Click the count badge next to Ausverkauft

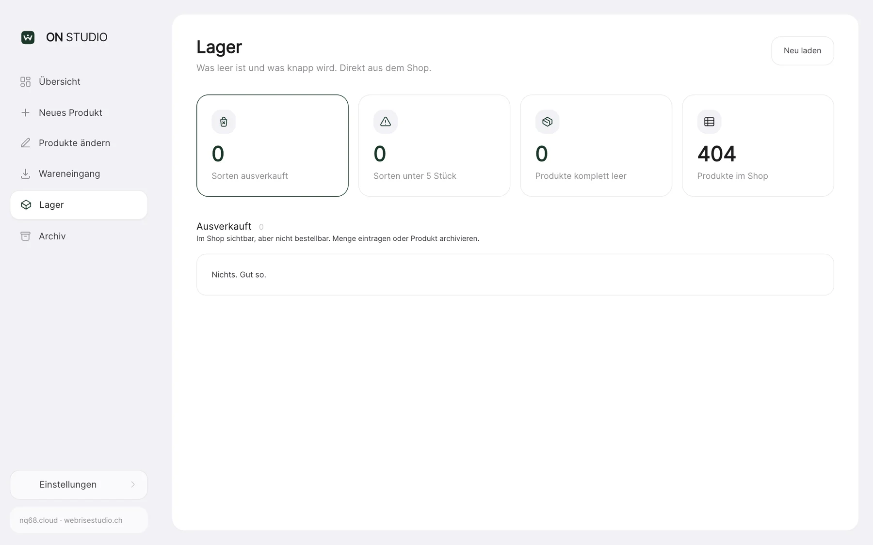click(x=261, y=227)
